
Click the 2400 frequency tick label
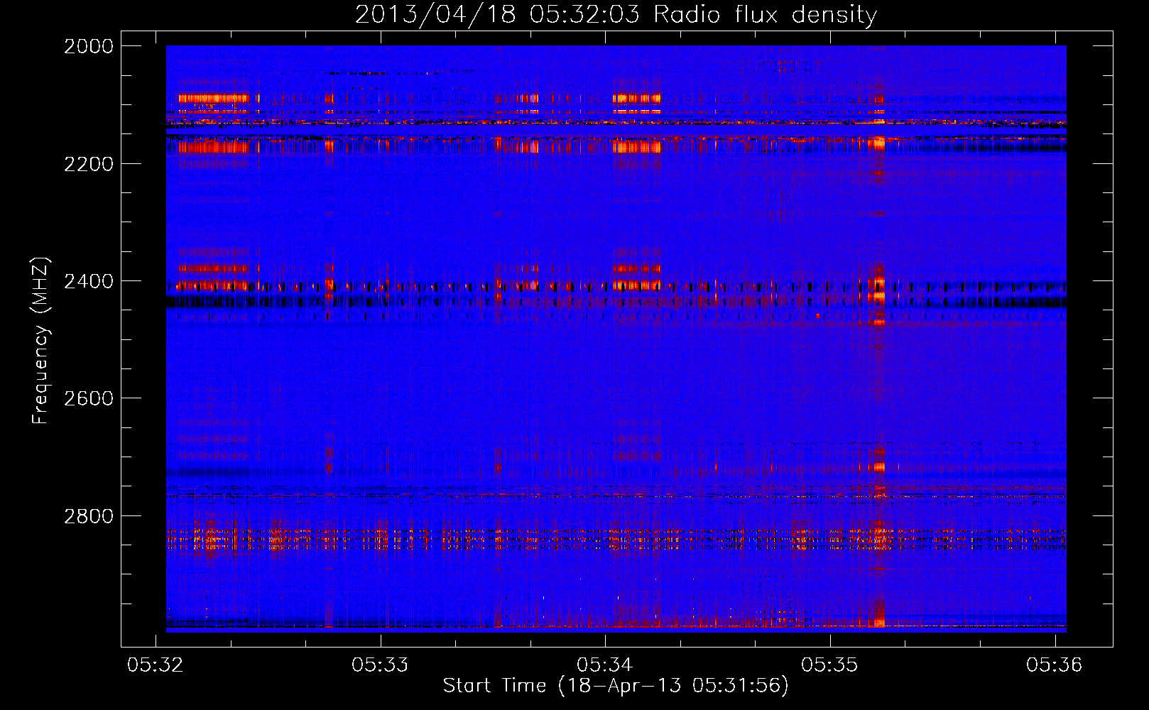coord(89,281)
